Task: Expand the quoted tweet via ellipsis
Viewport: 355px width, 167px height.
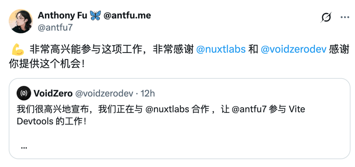Action: click(24, 148)
